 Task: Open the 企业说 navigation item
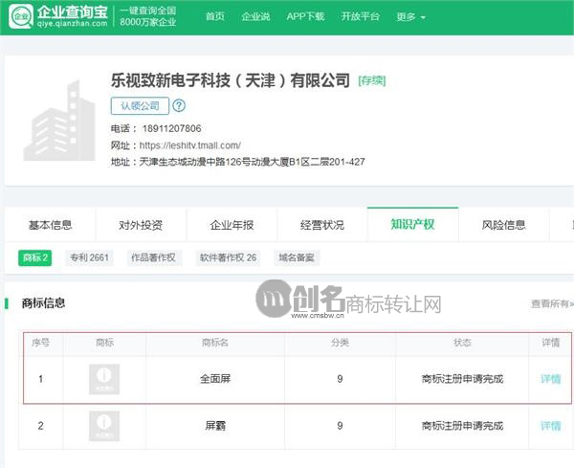tap(255, 17)
